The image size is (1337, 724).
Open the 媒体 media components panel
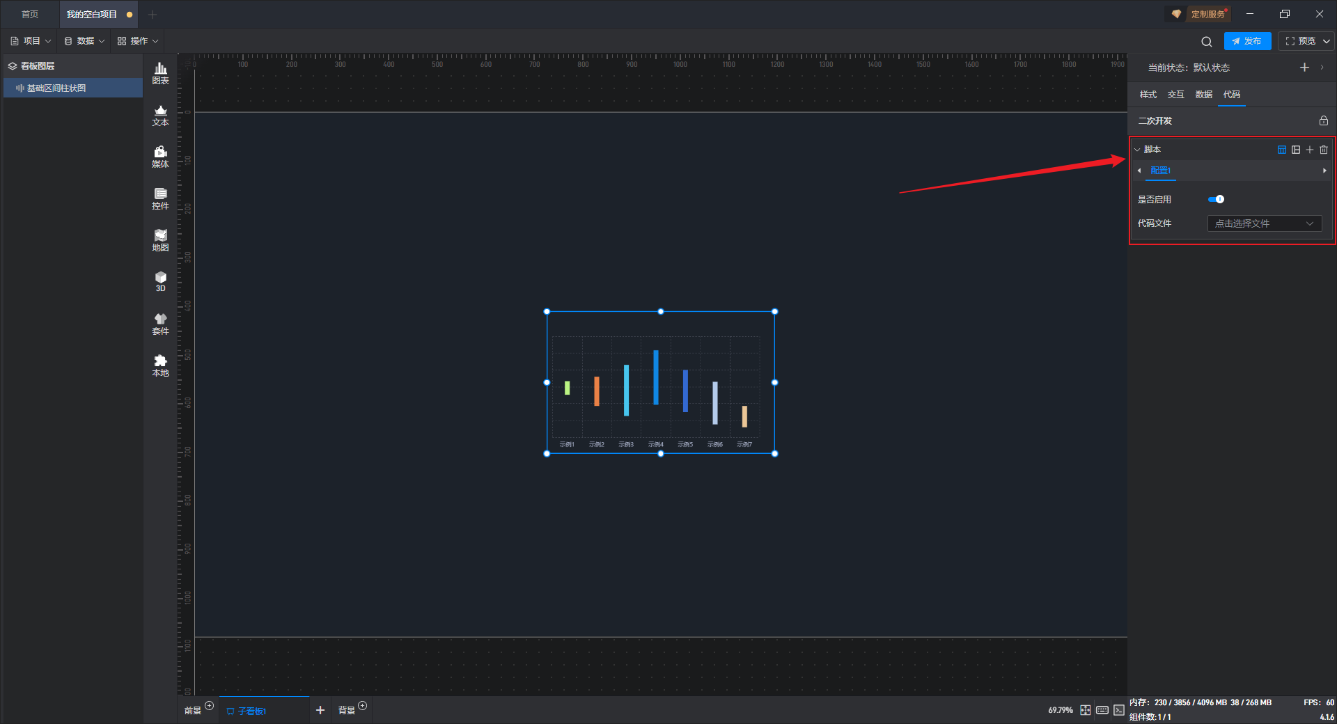(x=160, y=157)
